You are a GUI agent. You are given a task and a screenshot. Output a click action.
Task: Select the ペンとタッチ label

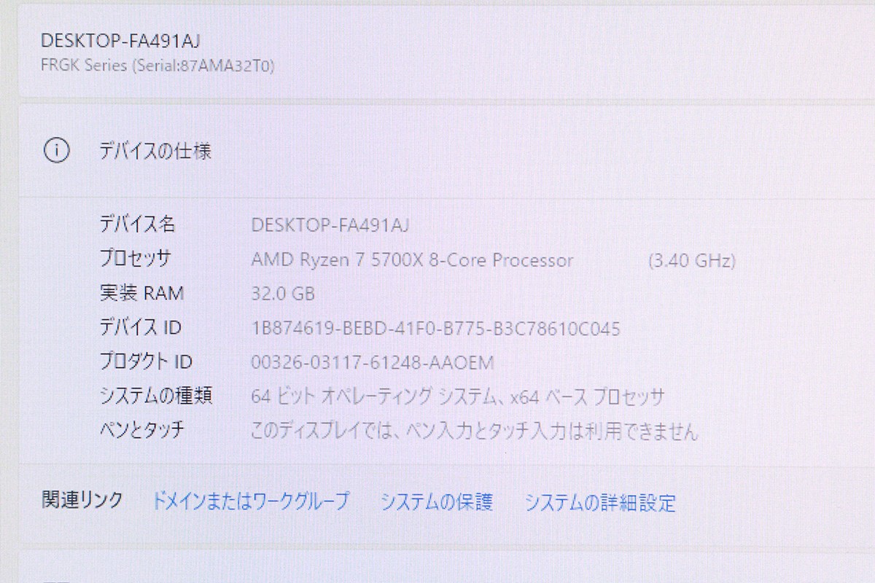click(141, 430)
